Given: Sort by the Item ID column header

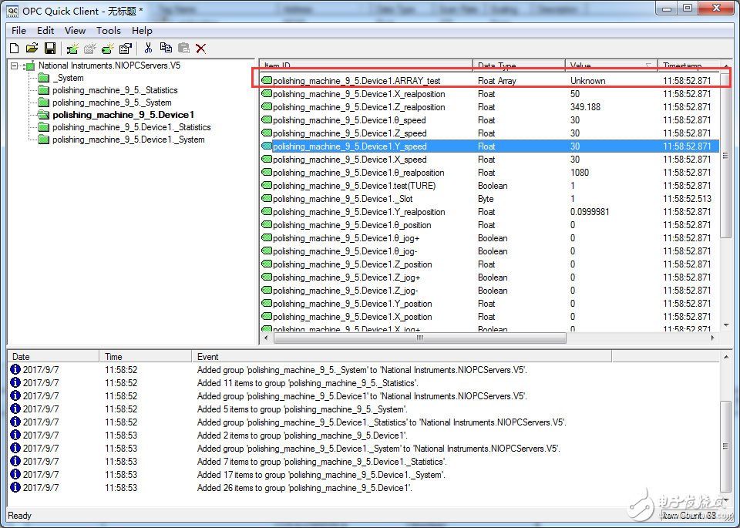Looking at the screenshot, I should [x=366, y=66].
